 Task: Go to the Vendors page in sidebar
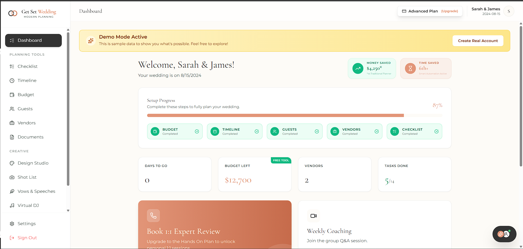[26, 123]
